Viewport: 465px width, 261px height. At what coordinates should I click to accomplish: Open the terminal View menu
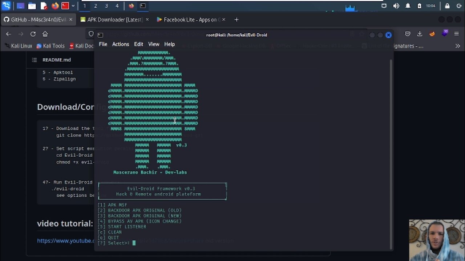154,44
